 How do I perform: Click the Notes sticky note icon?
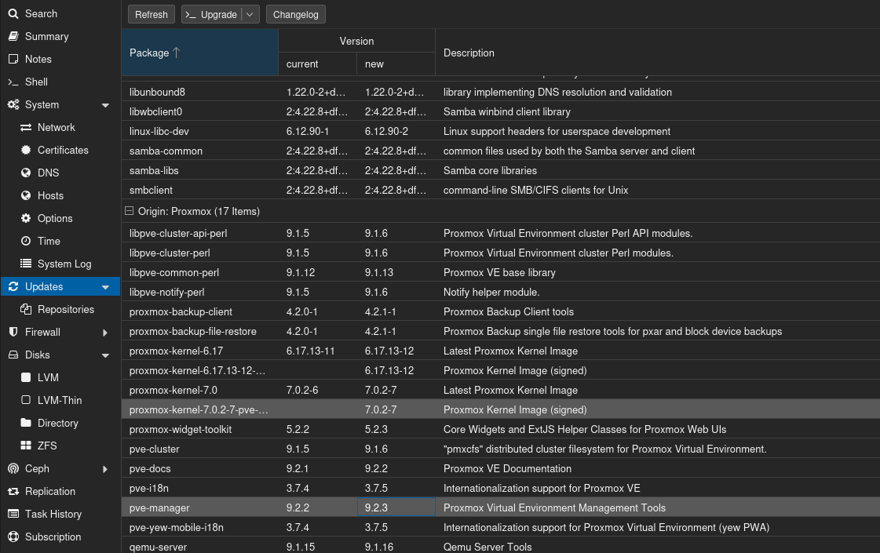(x=13, y=59)
